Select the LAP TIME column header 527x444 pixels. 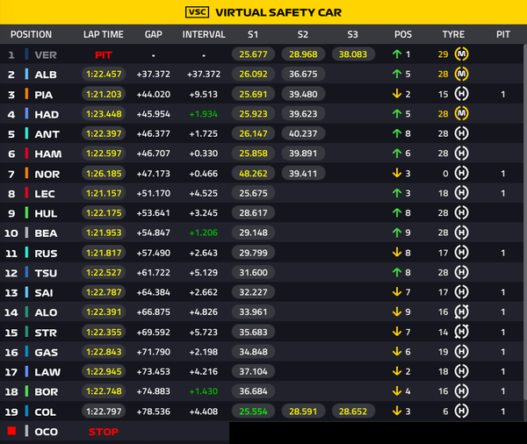(x=104, y=34)
